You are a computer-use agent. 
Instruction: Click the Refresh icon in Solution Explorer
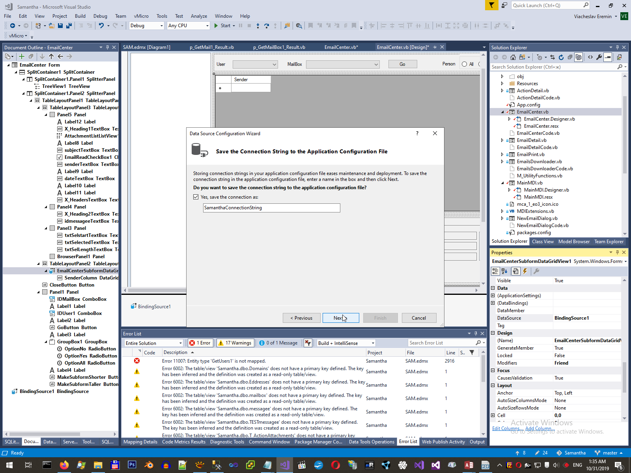(x=561, y=57)
